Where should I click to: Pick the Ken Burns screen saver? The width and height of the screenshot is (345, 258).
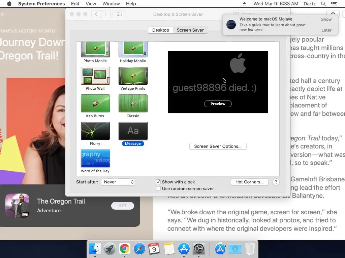95,103
